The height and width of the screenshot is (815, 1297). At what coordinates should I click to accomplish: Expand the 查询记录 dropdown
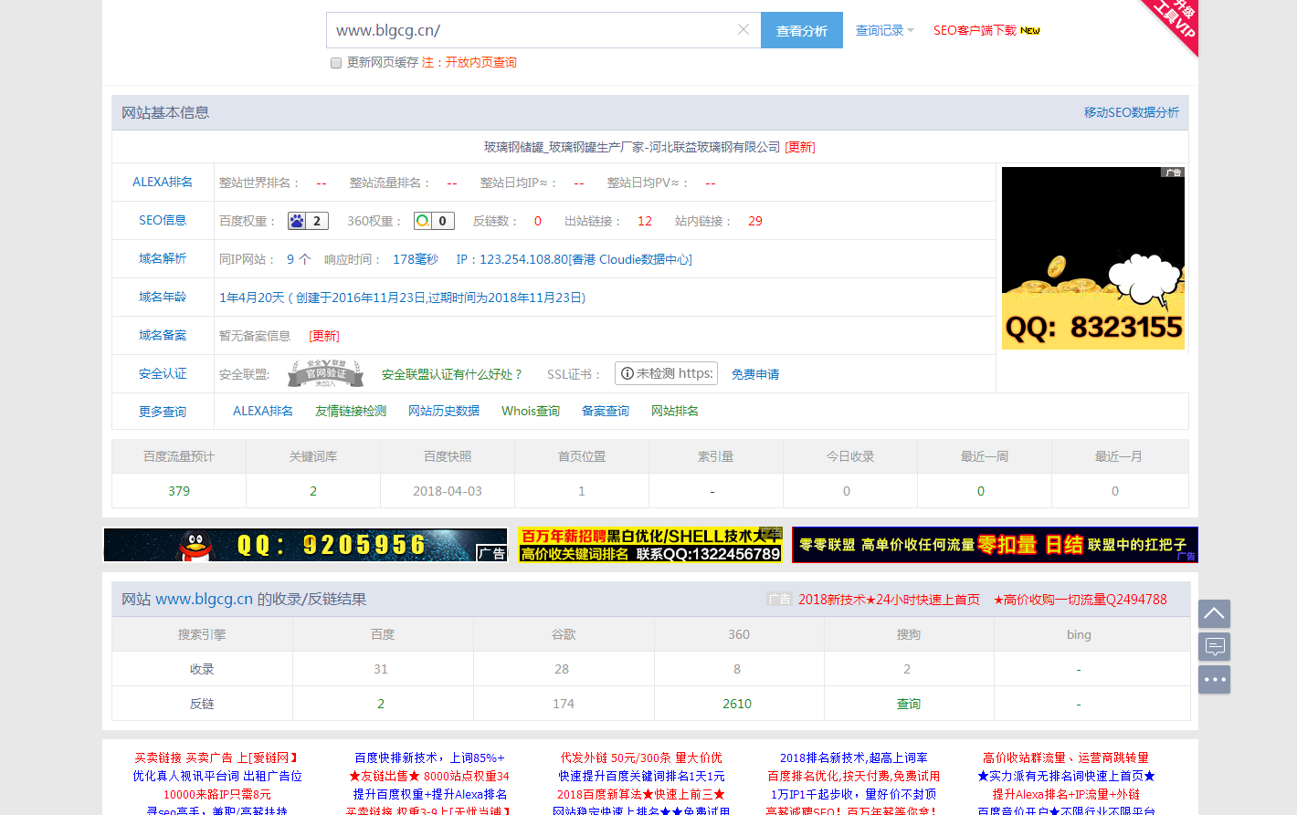(883, 30)
